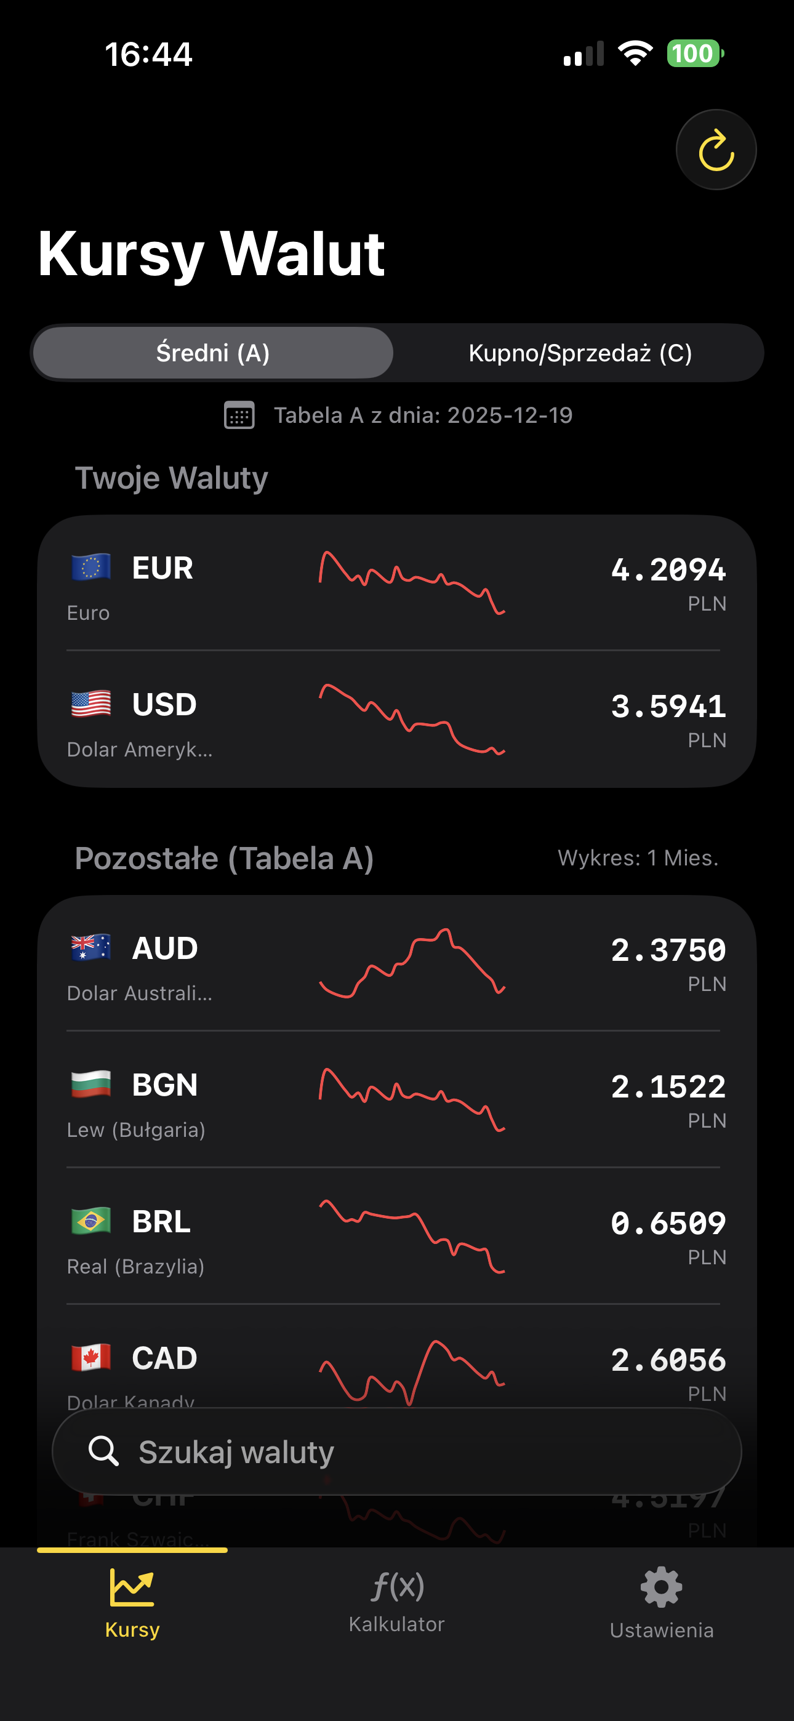Click the United States flag icon
Viewport: 794px width, 1721px height.
click(x=91, y=704)
